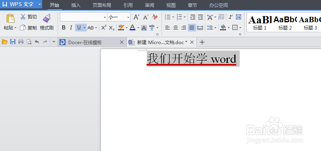Click the subscript X₂ icon
Viewport: 321px width, 151px height.
(x=112, y=28)
